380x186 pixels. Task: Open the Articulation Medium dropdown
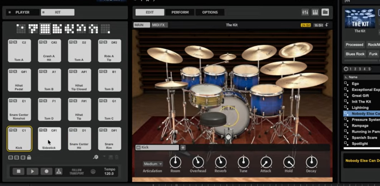click(153, 164)
